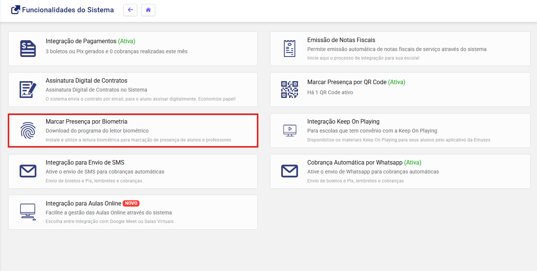Click the online classes computer icon

[28, 212]
